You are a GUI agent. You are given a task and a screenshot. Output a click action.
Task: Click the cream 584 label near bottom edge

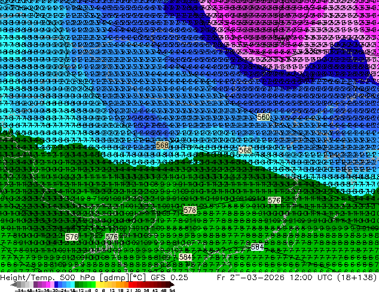(185, 257)
